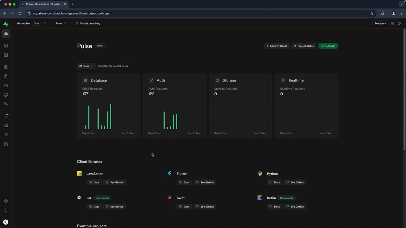Open Security Issues status
Viewport: 406px width, 228px height.
click(277, 46)
